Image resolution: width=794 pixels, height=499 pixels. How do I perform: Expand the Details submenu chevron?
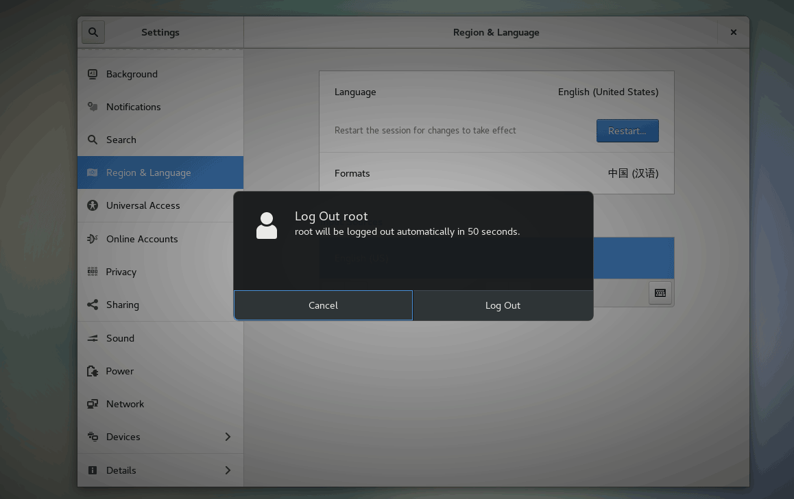pyautogui.click(x=228, y=470)
